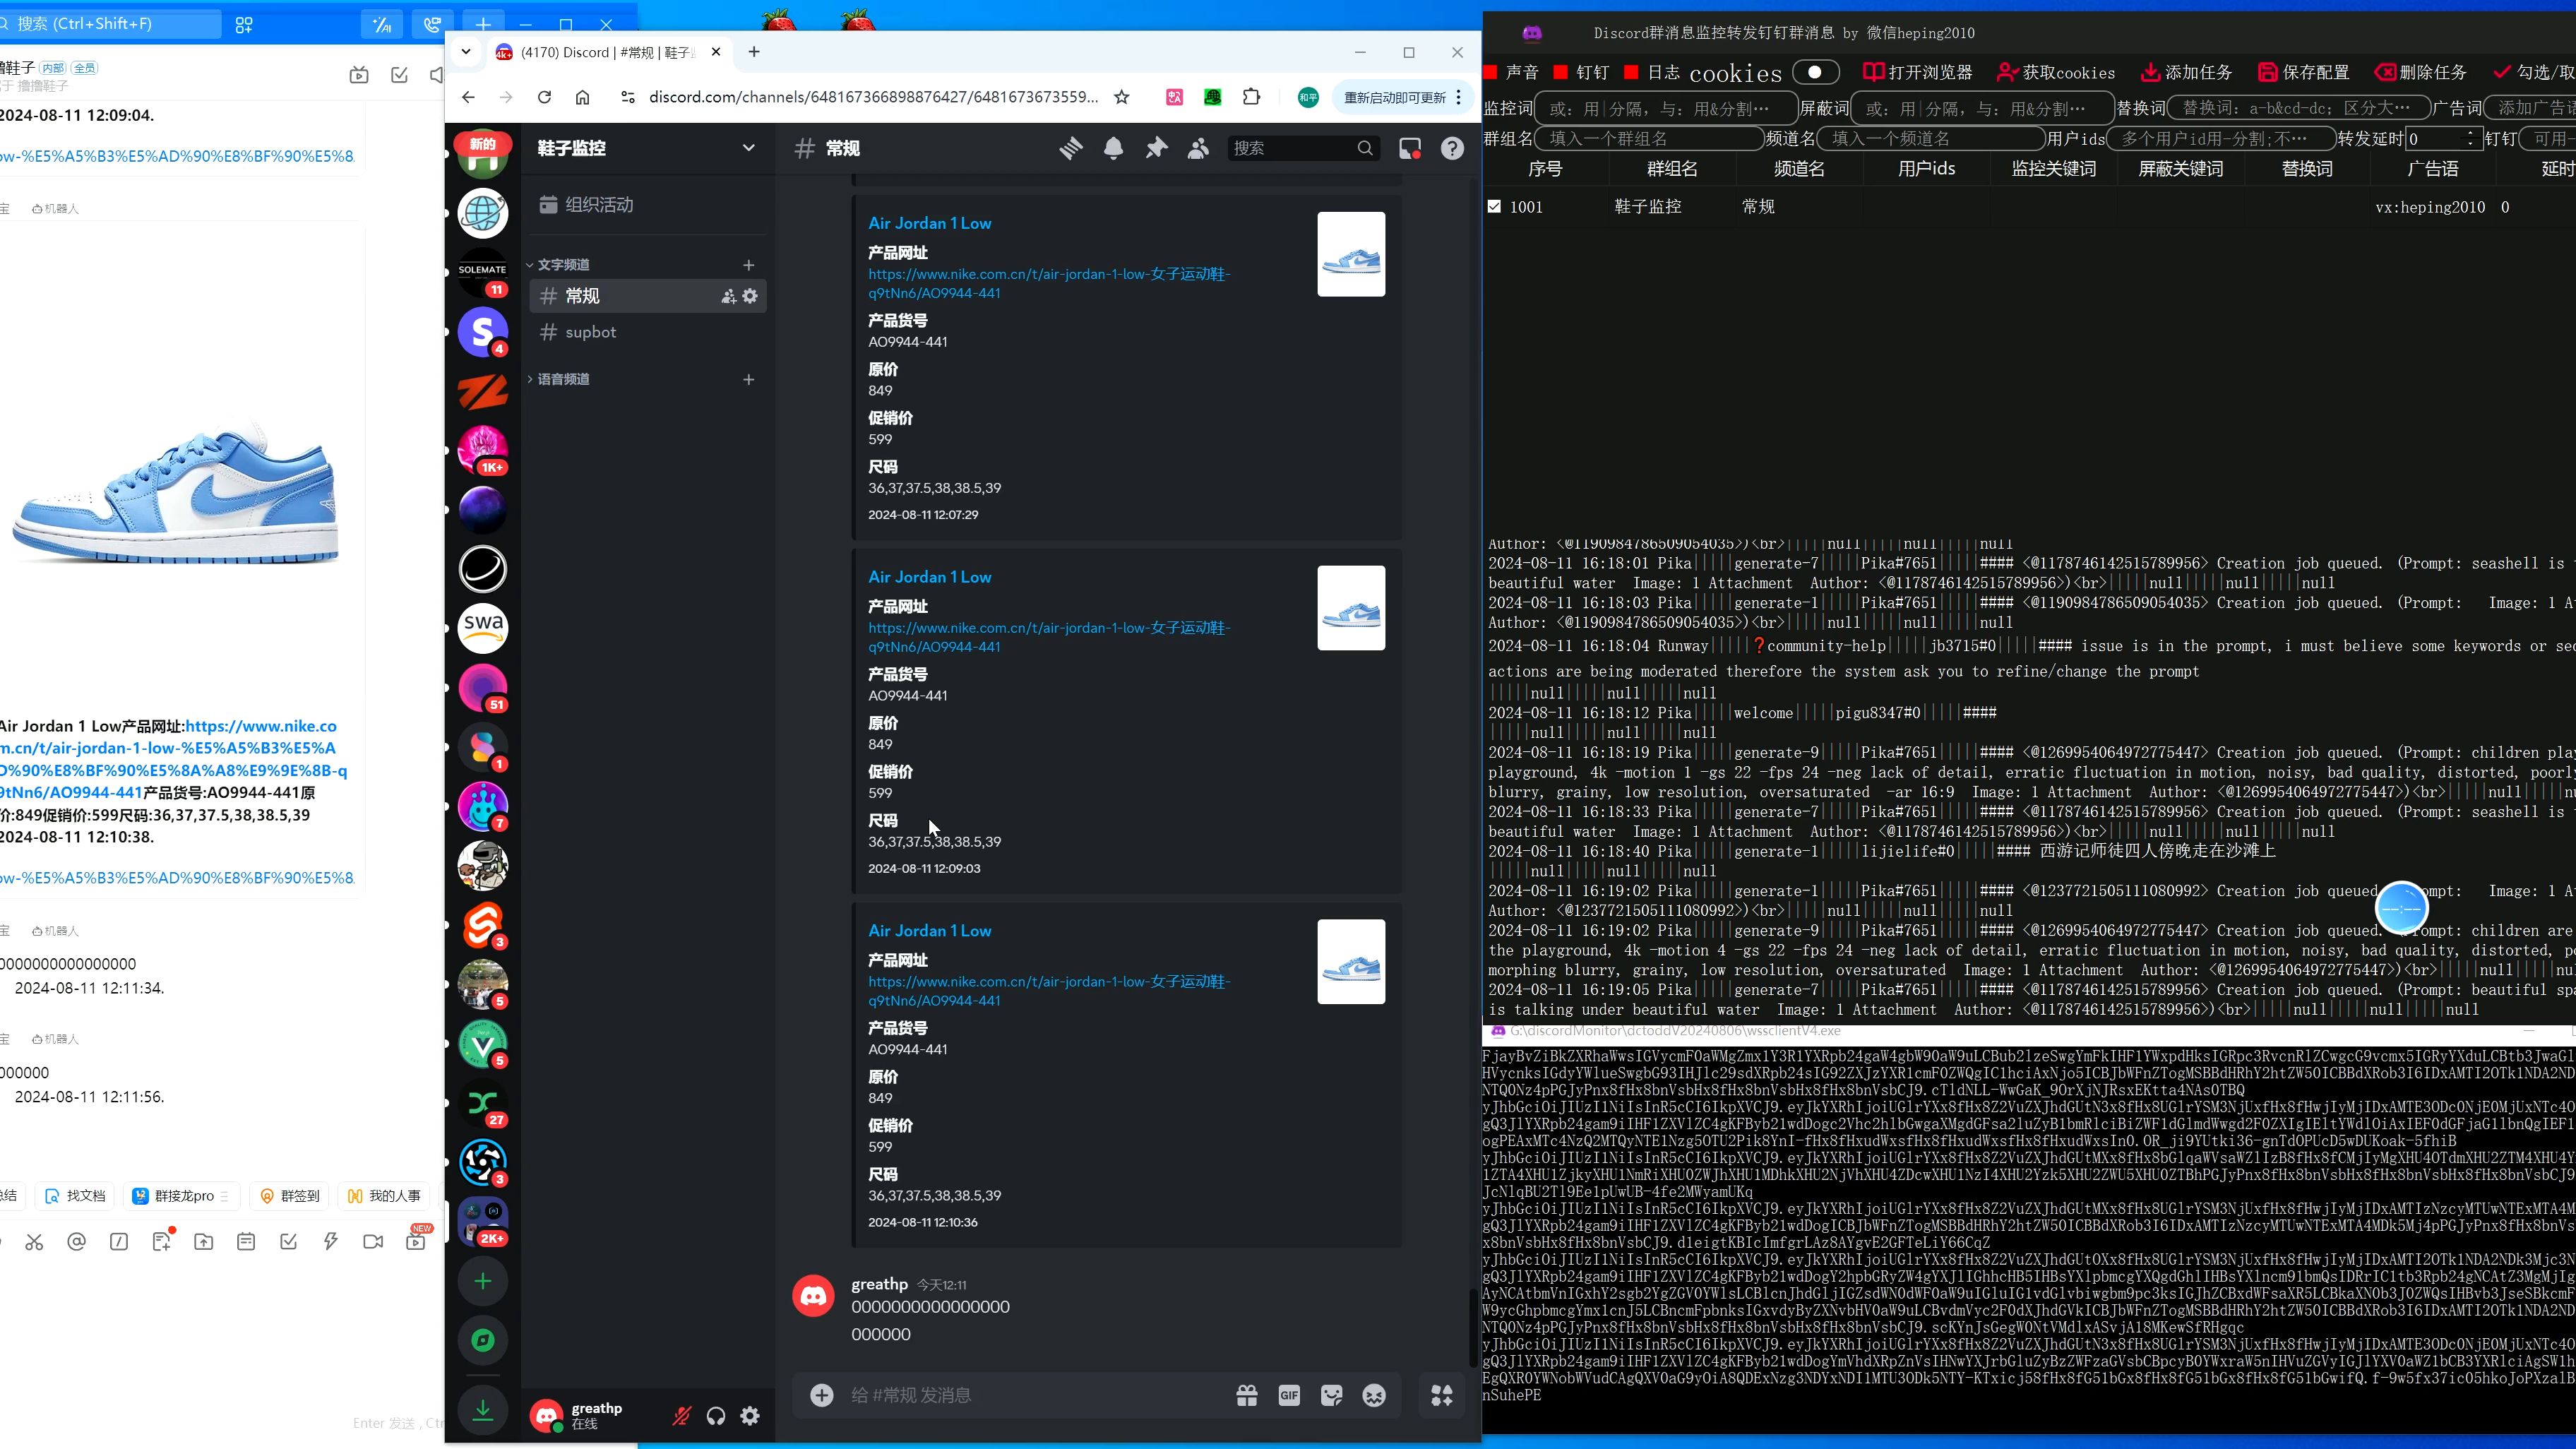2576x1449 pixels.
Task: Open Chrome extensions puzzle icon
Action: (1252, 97)
